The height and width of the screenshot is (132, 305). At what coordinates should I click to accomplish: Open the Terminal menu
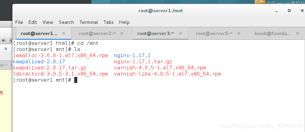click(x=89, y=22)
